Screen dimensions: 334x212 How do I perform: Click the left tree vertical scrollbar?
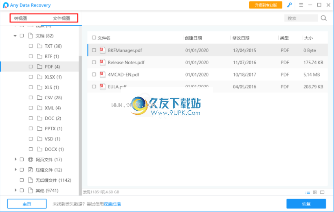[x=80, y=126]
